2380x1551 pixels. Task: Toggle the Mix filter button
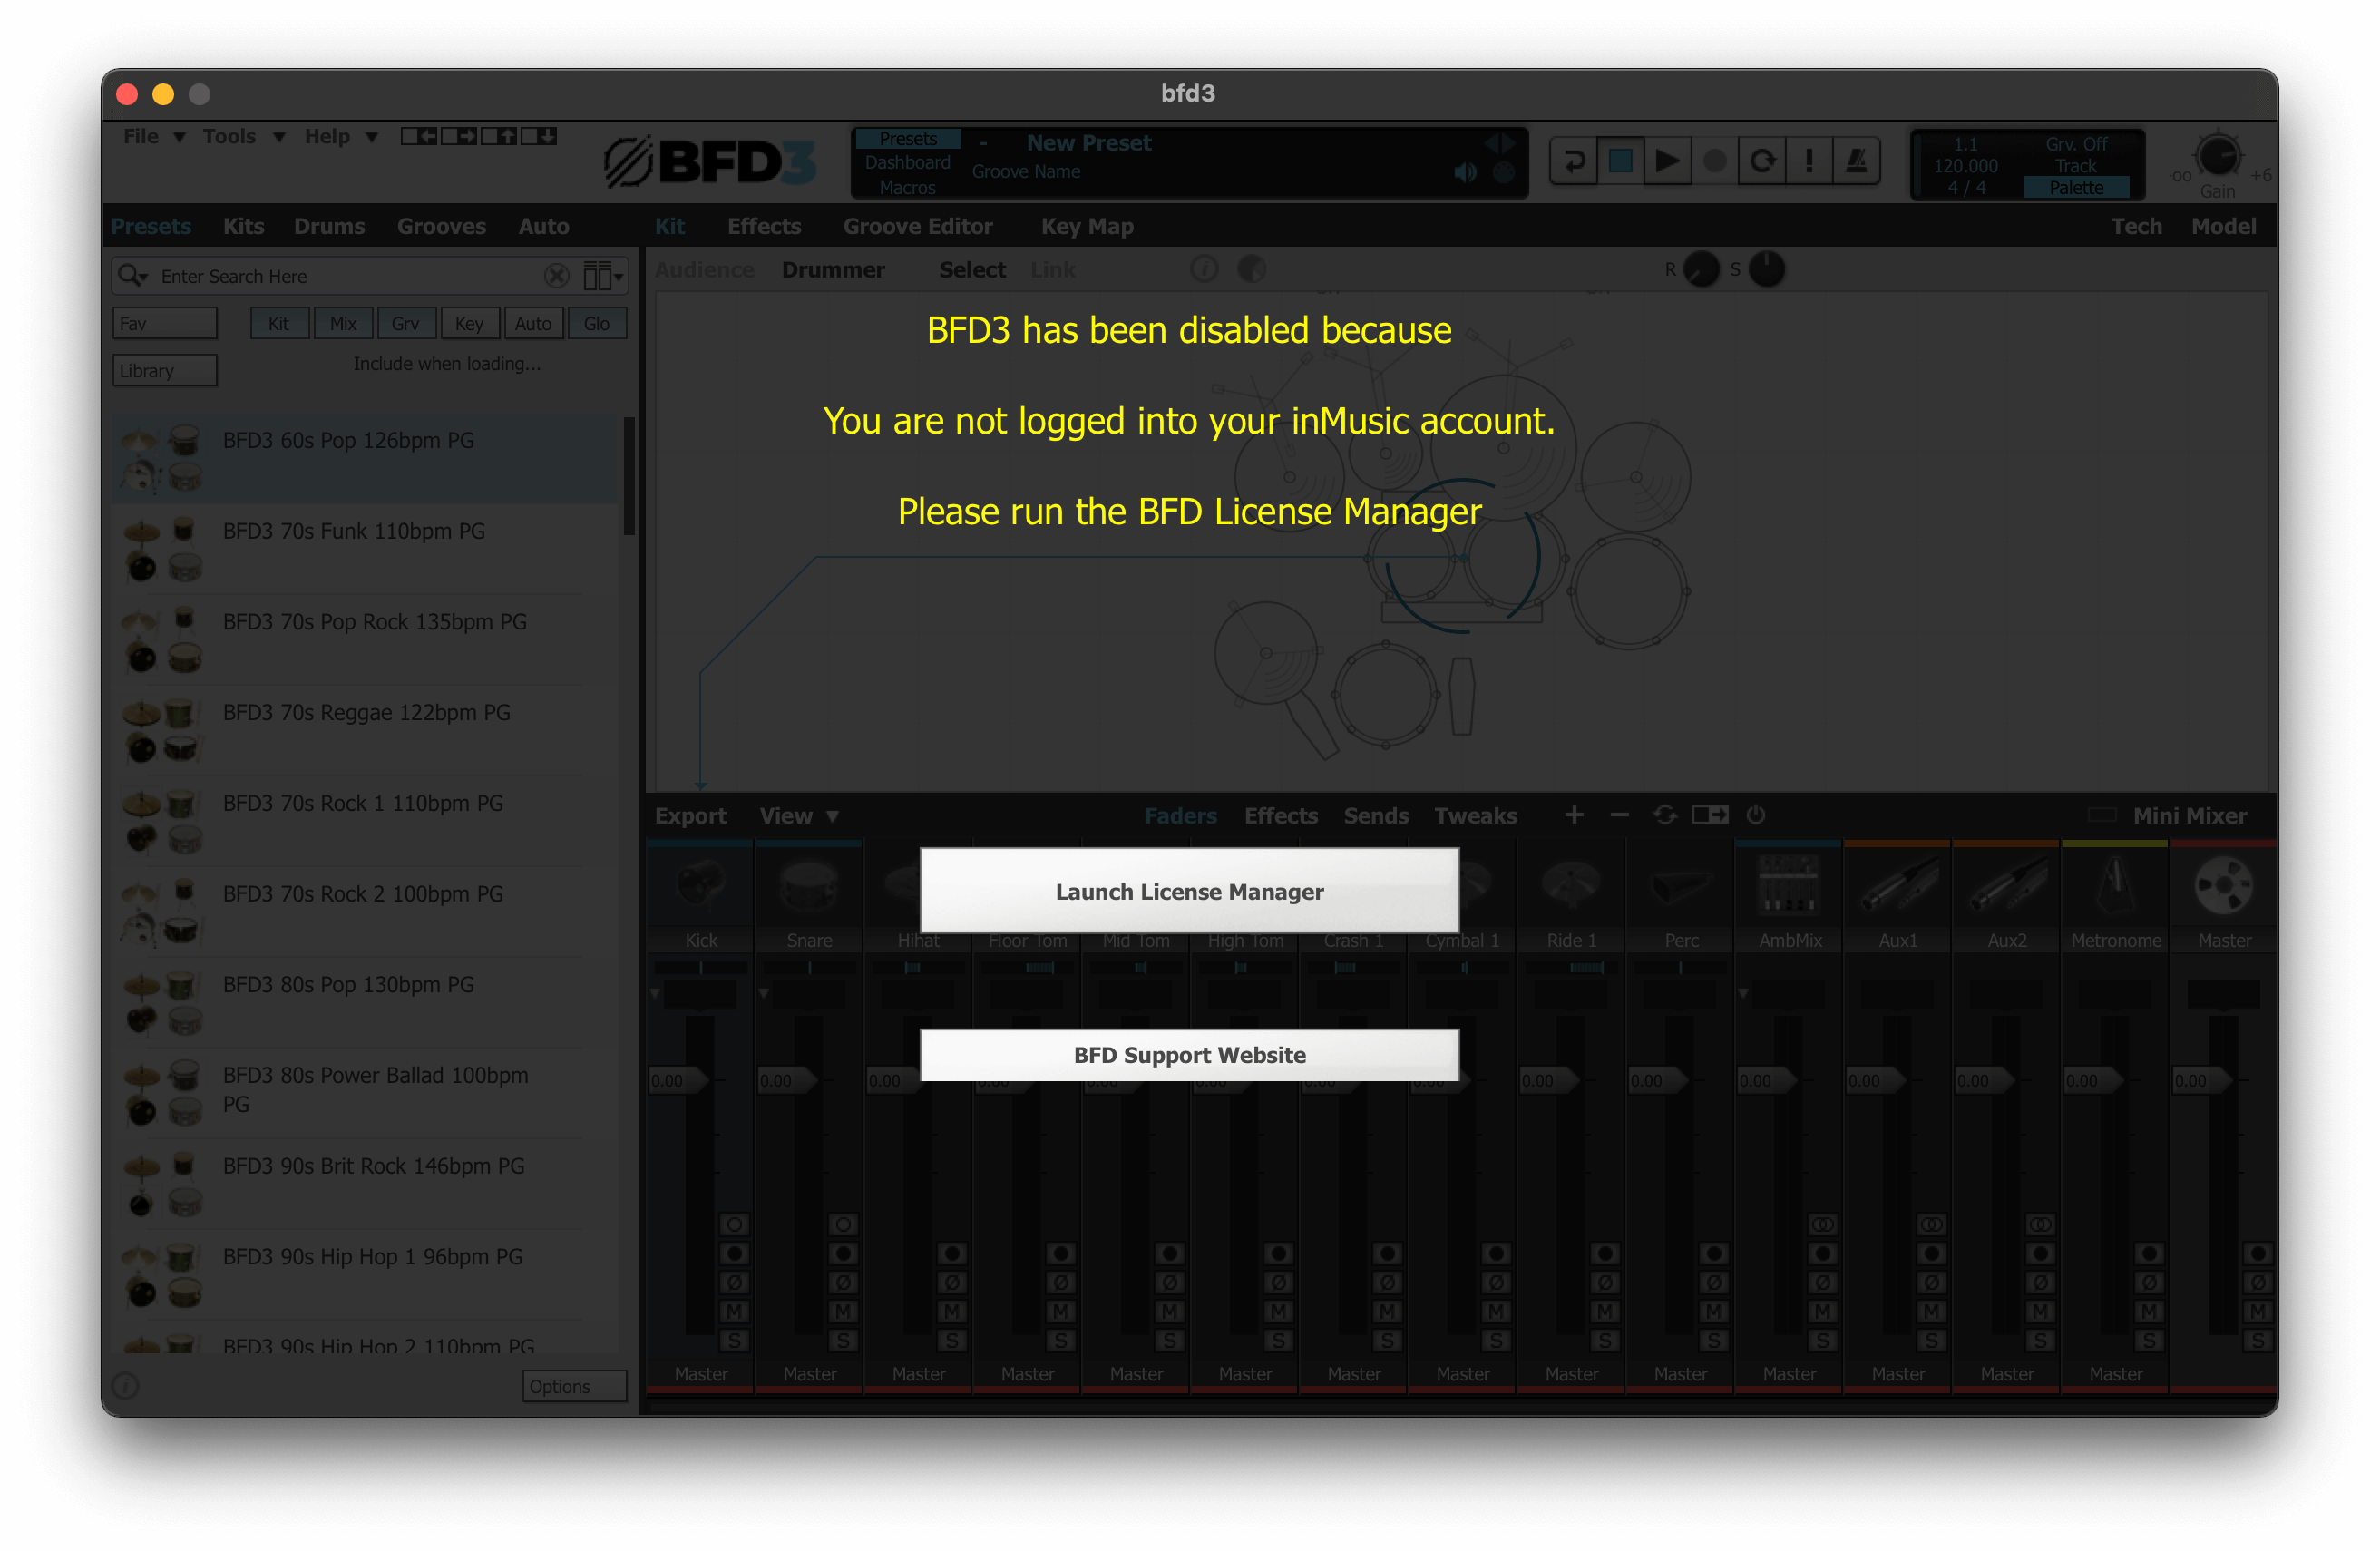pos(343,323)
